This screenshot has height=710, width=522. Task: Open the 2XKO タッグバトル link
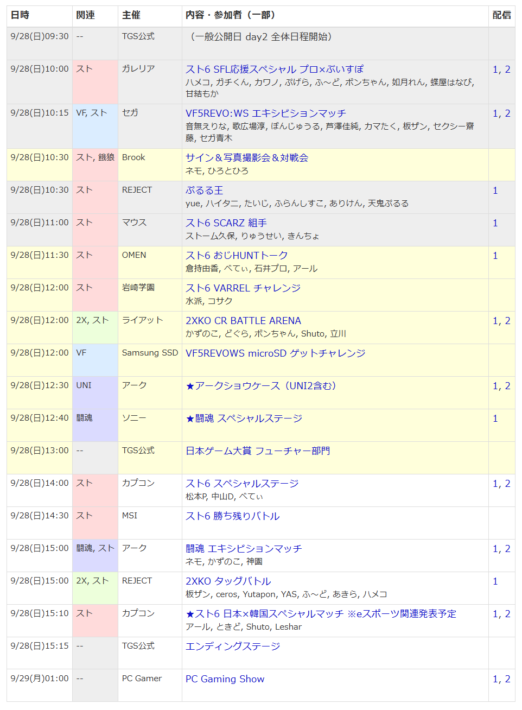pyautogui.click(x=228, y=581)
